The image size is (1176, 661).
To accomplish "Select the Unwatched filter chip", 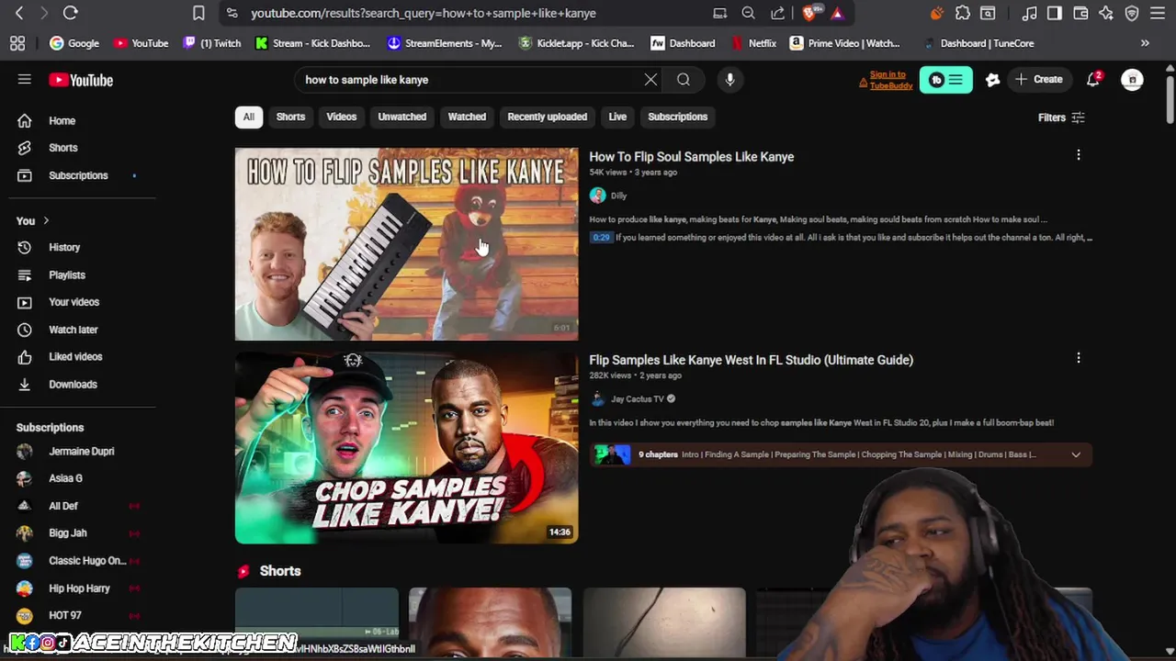I will (401, 117).
